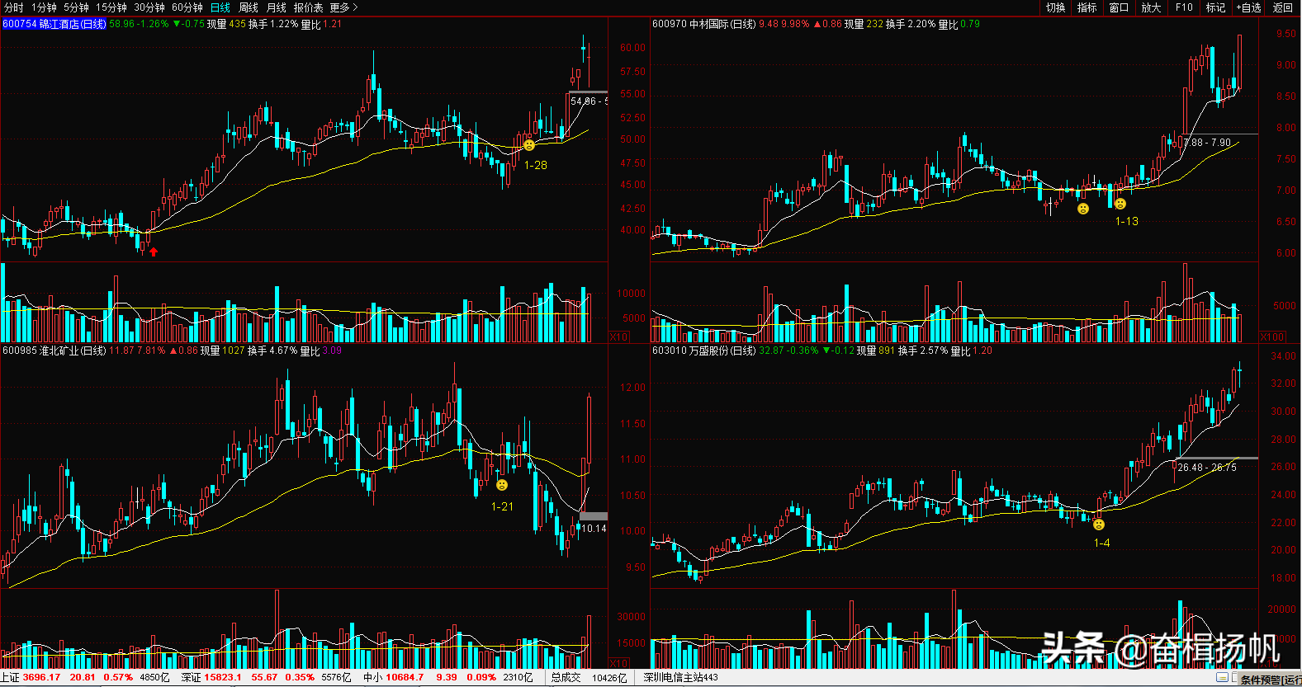Switch to 月线 monthly chart
Image resolution: width=1302 pixels, height=687 pixels.
point(277,7)
